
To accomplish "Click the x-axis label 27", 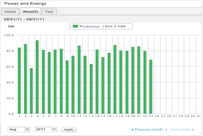I will click(x=175, y=116).
